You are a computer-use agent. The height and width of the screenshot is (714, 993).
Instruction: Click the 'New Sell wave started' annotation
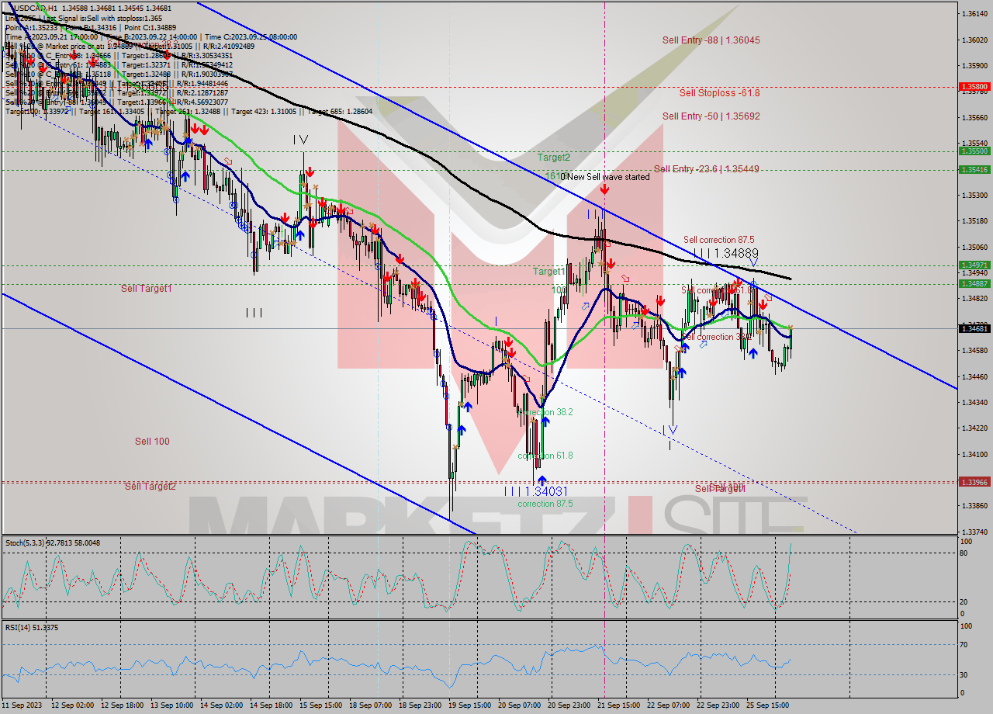tap(608, 176)
